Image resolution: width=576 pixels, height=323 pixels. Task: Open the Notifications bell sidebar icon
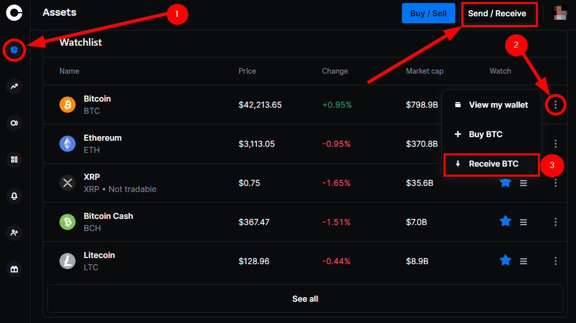click(14, 196)
